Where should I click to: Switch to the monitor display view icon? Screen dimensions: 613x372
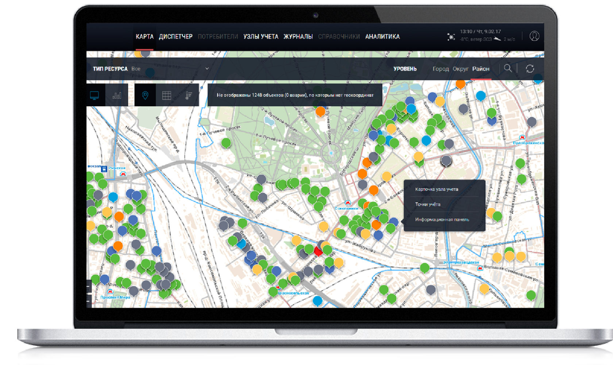(x=95, y=95)
